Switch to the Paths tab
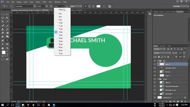190x107 pixels. tap(169, 46)
